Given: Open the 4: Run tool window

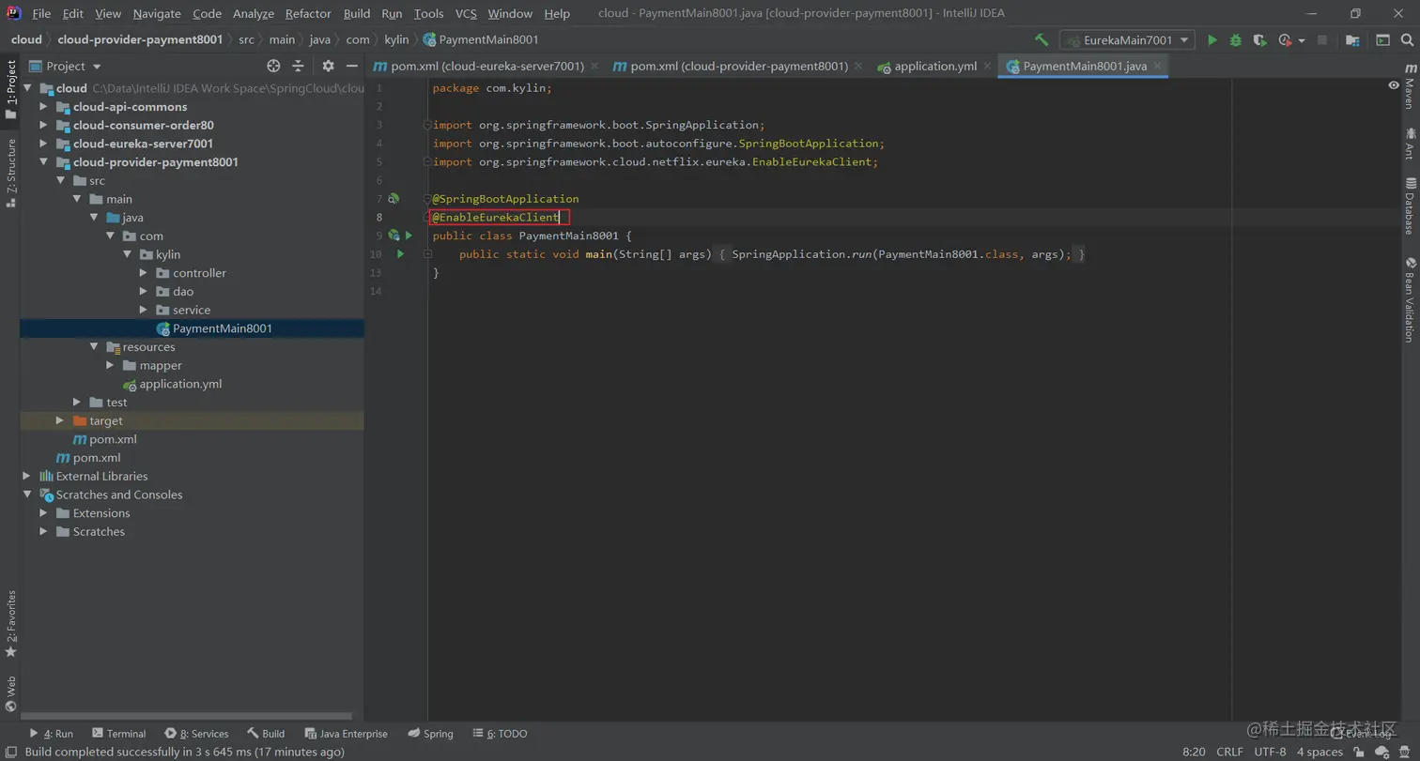Looking at the screenshot, I should [52, 734].
